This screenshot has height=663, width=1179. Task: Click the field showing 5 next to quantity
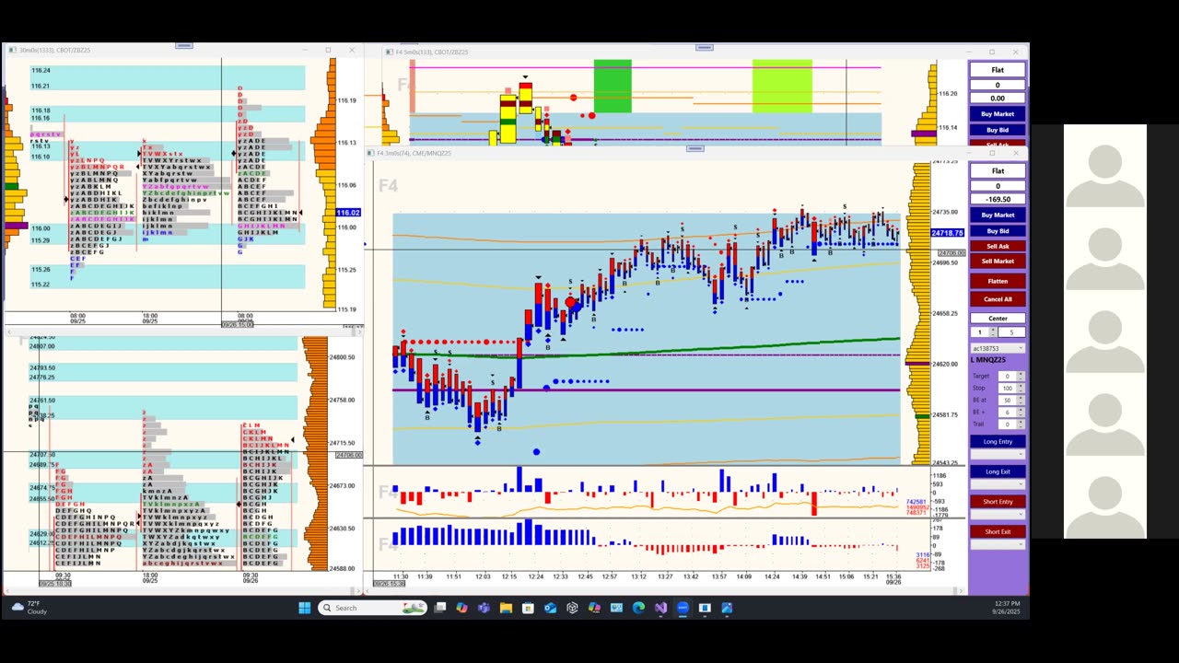coord(1011,332)
